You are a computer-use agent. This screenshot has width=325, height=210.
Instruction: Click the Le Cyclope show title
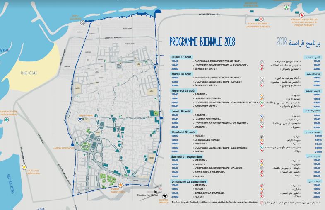219,65
